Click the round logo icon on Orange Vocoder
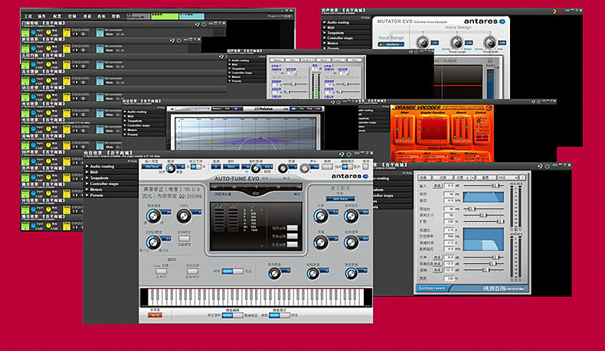This screenshot has height=351, width=605. (x=489, y=108)
